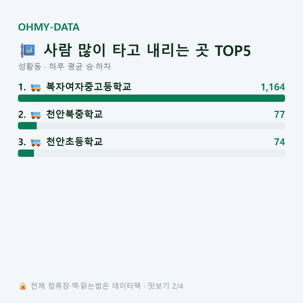Select the 천안초등학교 stop name
The width and height of the screenshot is (303, 303).
click(x=74, y=141)
